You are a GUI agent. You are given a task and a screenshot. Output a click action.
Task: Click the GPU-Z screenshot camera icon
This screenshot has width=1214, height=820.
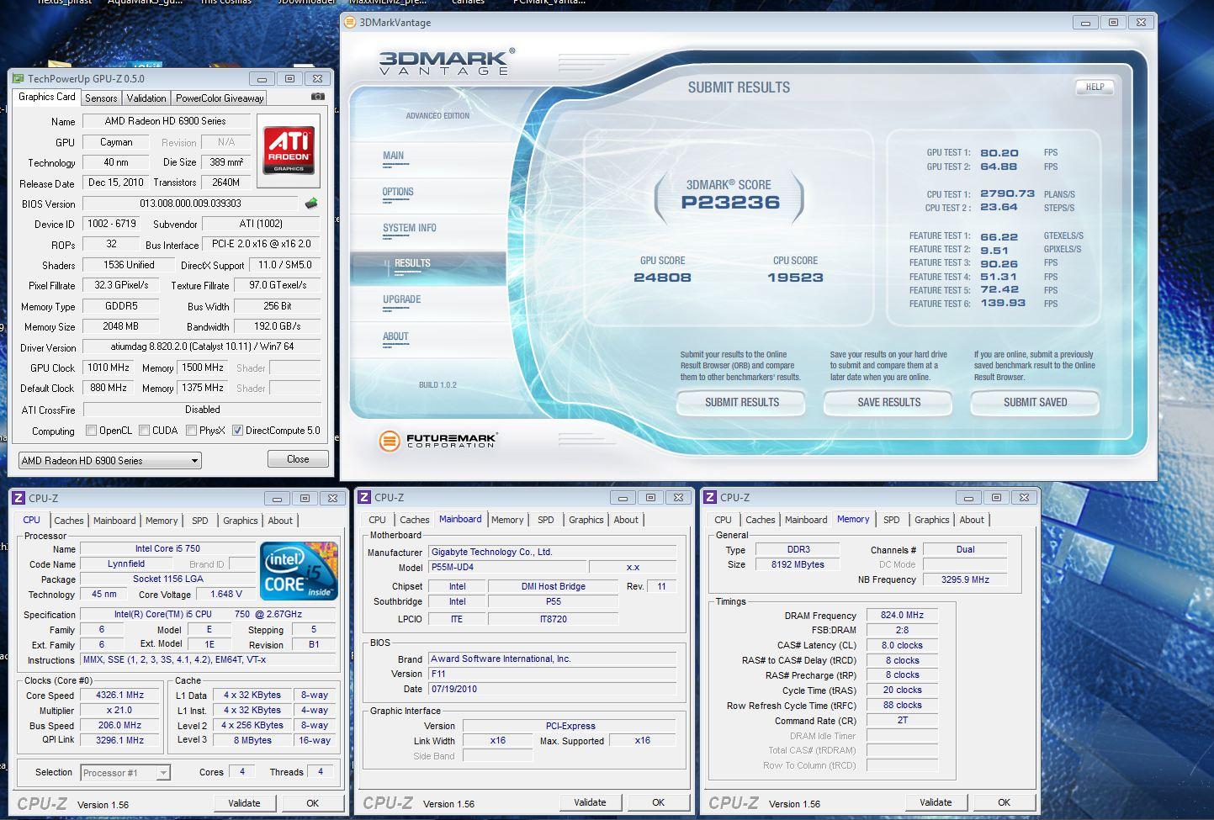tap(317, 97)
